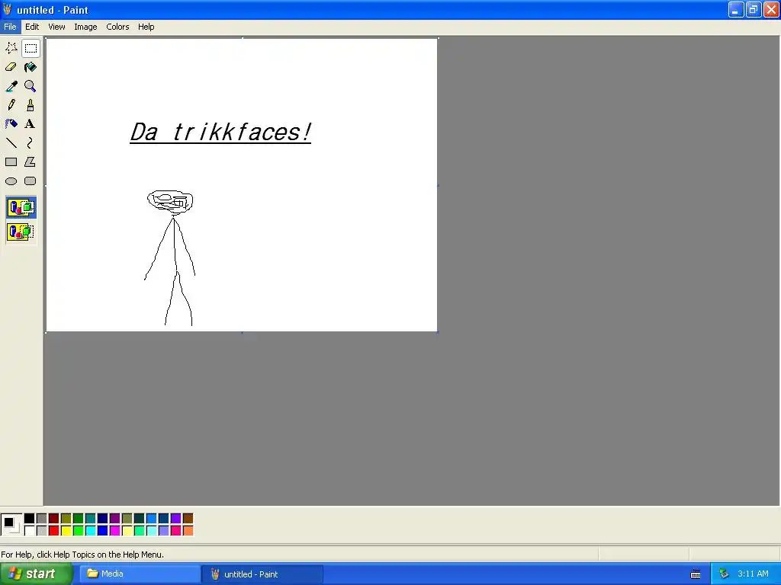Choose the Curve tool

[31, 142]
